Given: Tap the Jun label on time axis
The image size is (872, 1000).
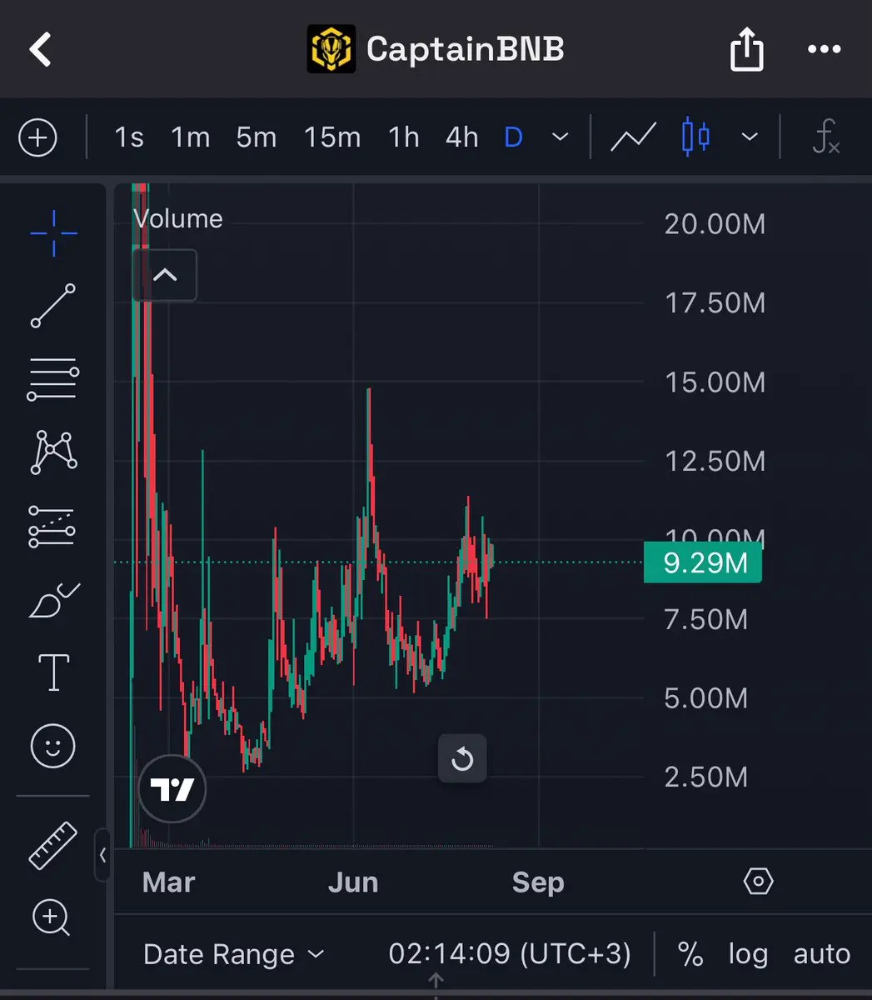Looking at the screenshot, I should click(353, 882).
